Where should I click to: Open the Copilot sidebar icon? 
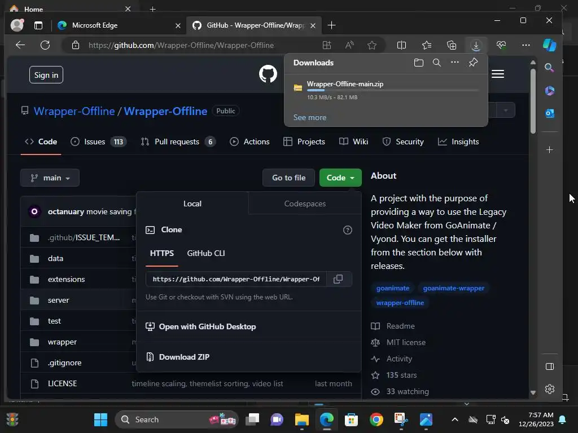[x=550, y=45]
